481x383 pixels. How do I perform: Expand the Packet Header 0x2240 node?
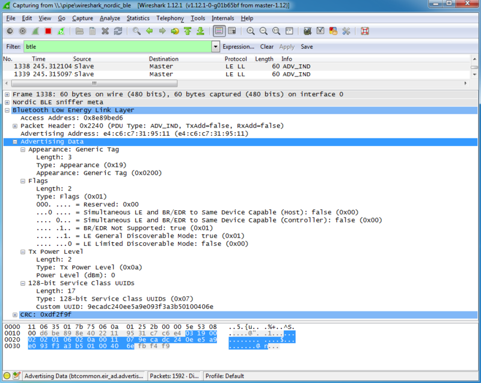(14, 126)
